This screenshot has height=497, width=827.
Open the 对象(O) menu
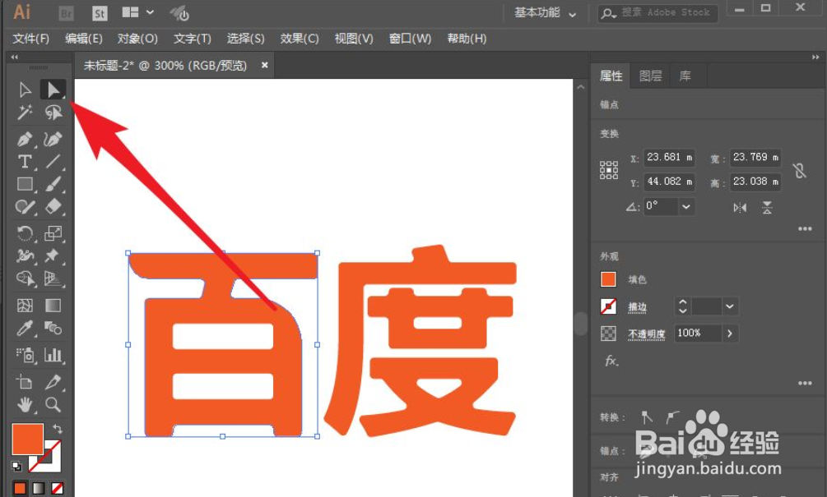point(137,39)
